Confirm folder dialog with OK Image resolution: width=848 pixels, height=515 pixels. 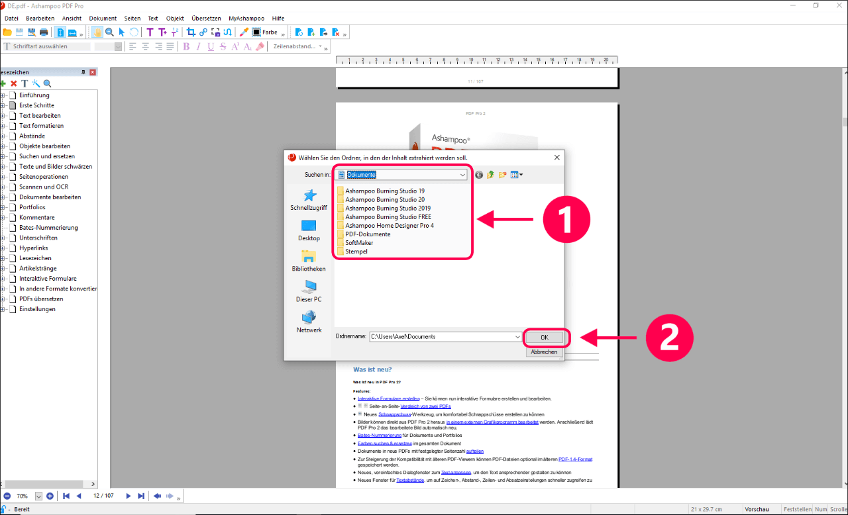click(x=545, y=337)
